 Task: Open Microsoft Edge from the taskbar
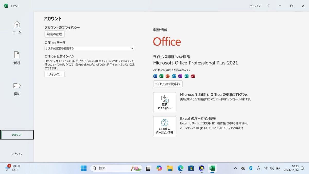coord(181,168)
